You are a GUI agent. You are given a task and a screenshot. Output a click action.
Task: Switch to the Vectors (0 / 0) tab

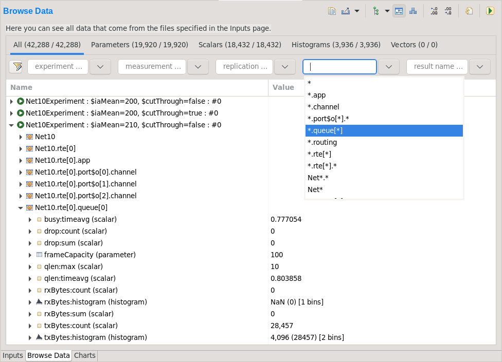tap(414, 45)
